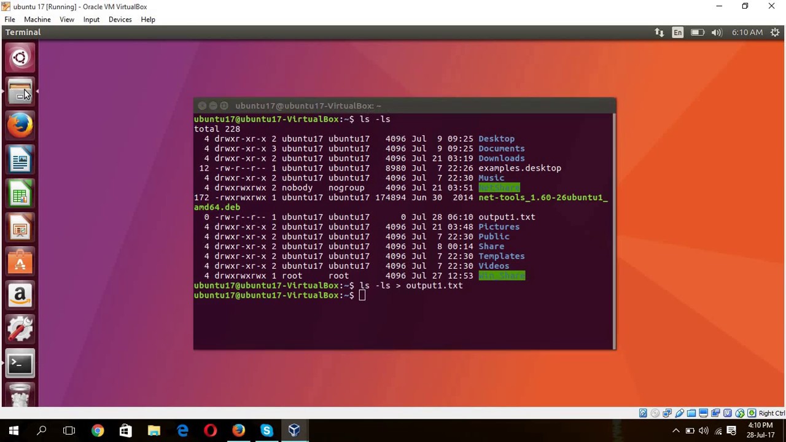Open Firefox from the Windows taskbar
This screenshot has height=442, width=786.
coord(238,431)
